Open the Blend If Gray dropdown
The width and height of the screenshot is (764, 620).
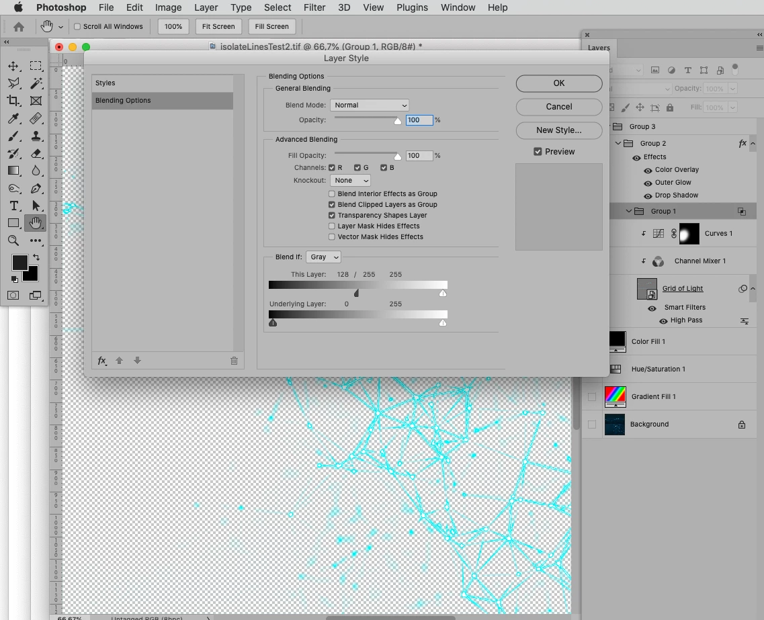point(323,257)
